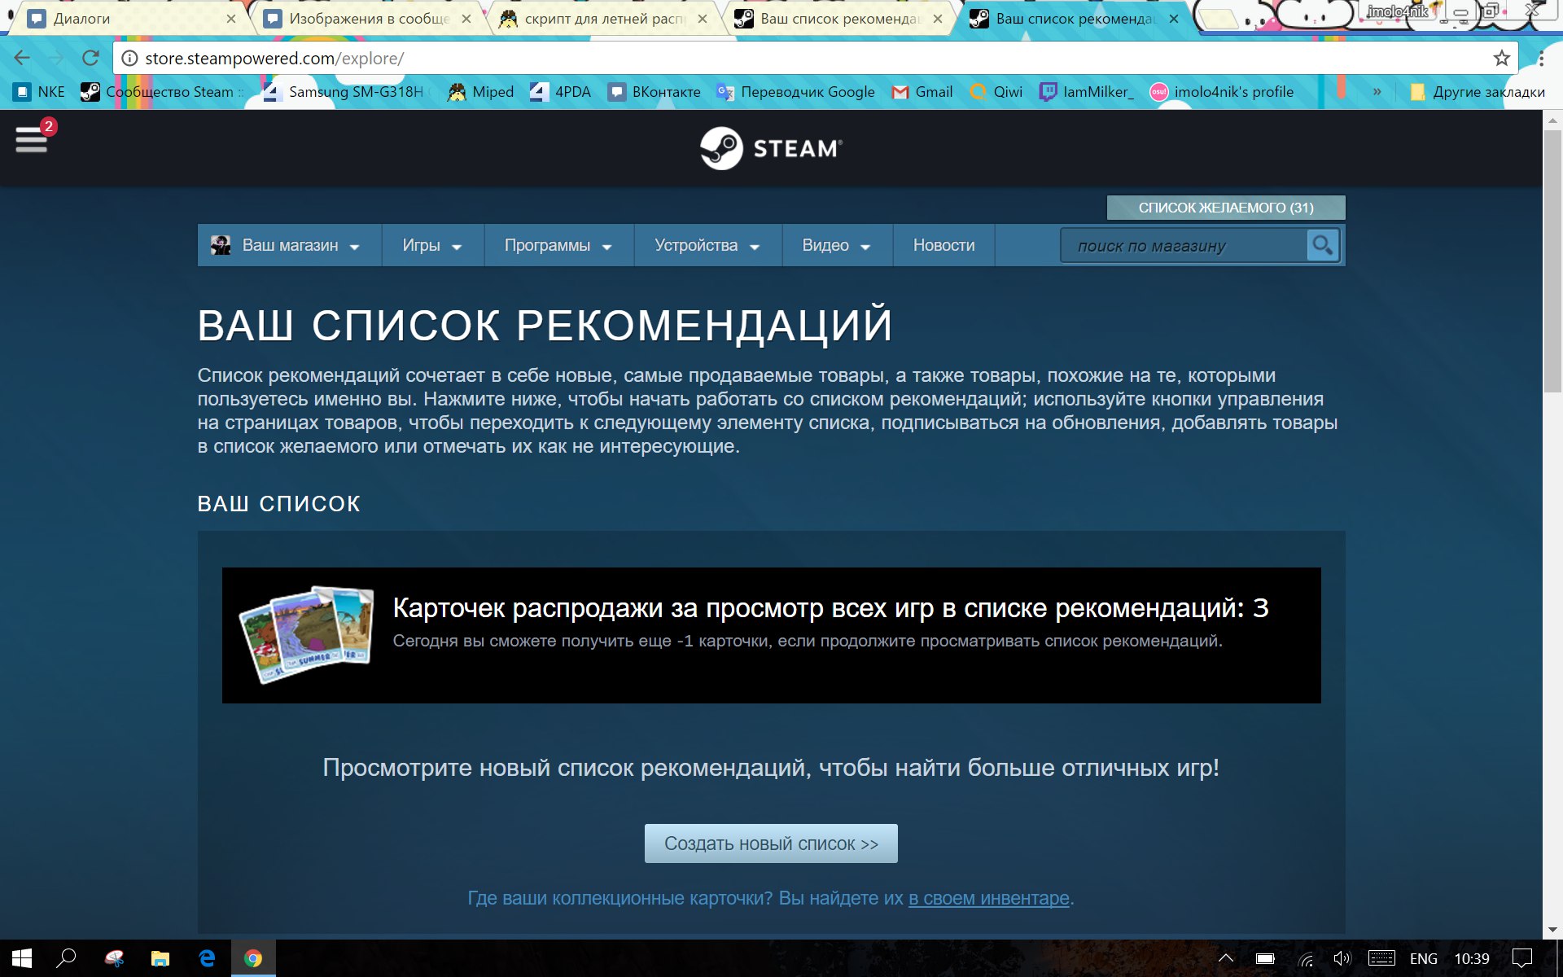Switch to 'Изображения в сообще' tab
Image resolution: width=1563 pixels, height=977 pixels.
click(x=368, y=19)
